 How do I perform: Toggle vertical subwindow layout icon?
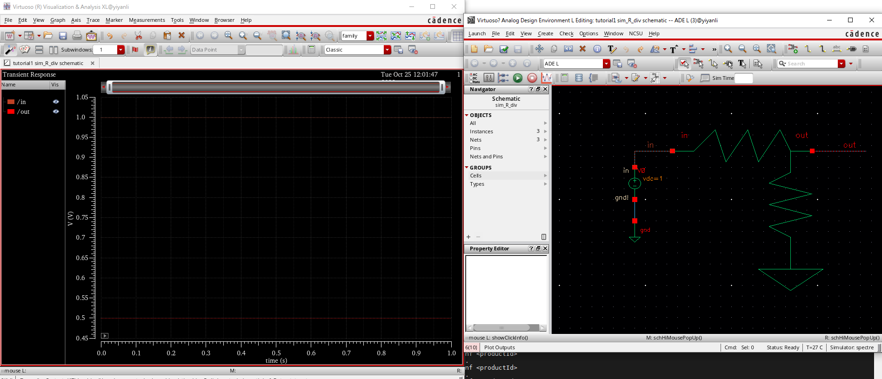(x=53, y=50)
